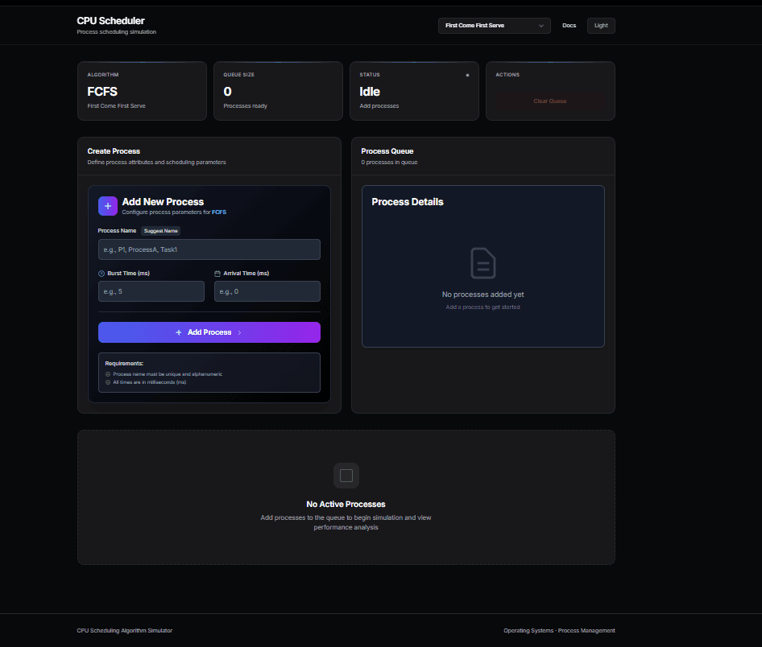
Task: Click the status indicator dot on Status card
Action: tap(467, 75)
